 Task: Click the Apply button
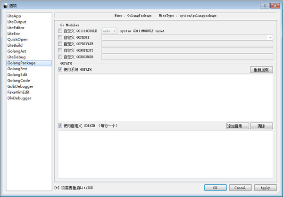coord(265,188)
